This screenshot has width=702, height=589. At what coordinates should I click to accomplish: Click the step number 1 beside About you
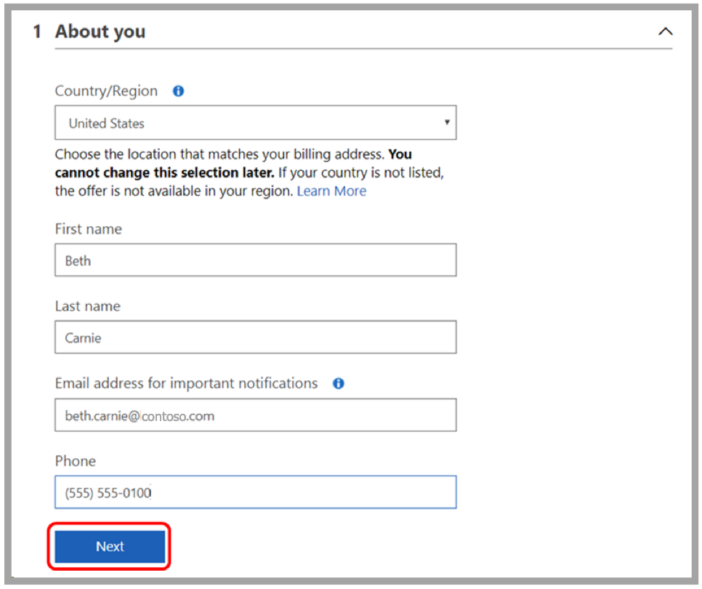tap(37, 32)
